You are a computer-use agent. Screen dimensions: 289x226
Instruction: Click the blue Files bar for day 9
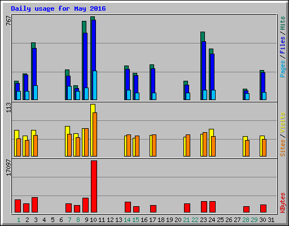click(x=85, y=60)
